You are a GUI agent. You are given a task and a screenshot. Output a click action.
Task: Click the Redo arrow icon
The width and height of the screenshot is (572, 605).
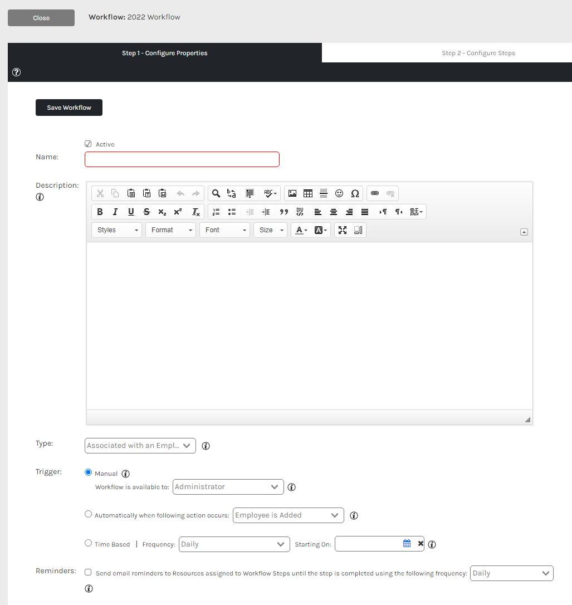click(196, 193)
